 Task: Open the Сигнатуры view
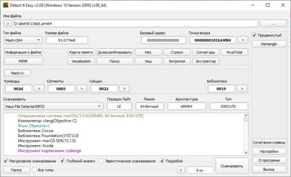(x=206, y=52)
